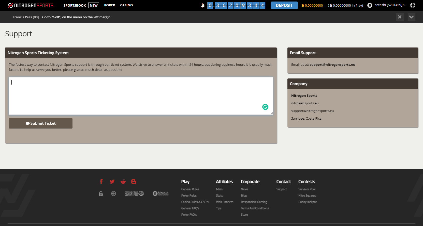Open Parlay Jackpot contest link
Screen dimensions: 423x226
coord(308,202)
